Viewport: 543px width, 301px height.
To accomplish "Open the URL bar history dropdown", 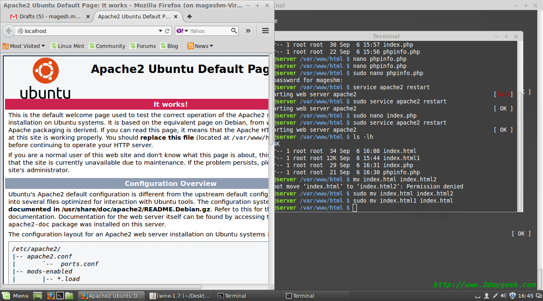I will coord(160,31).
